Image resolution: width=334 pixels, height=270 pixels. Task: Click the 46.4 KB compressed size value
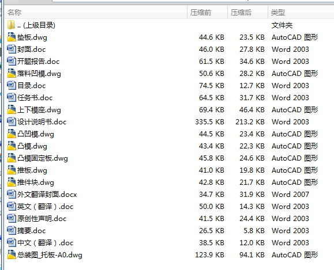click(252, 110)
